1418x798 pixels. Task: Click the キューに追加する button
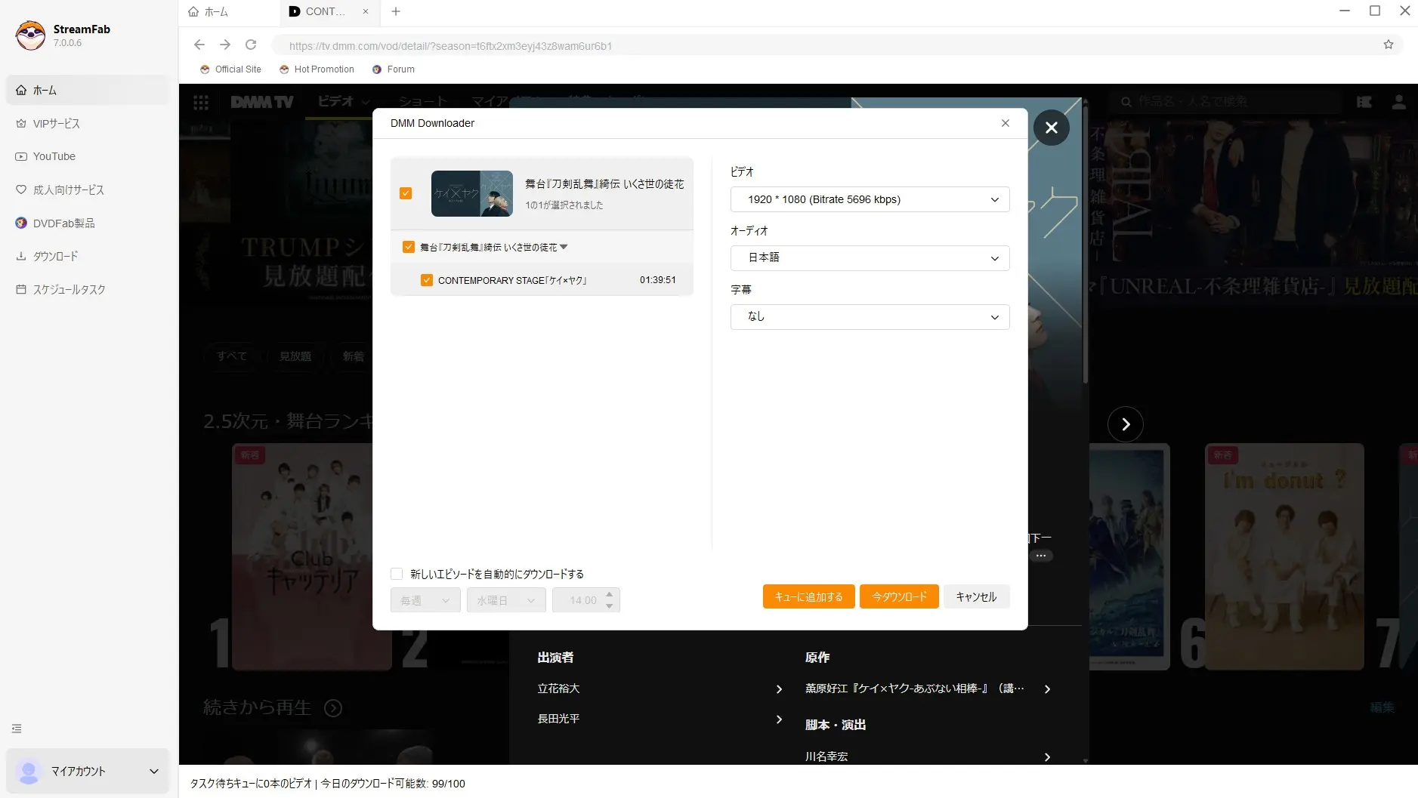coord(808,596)
